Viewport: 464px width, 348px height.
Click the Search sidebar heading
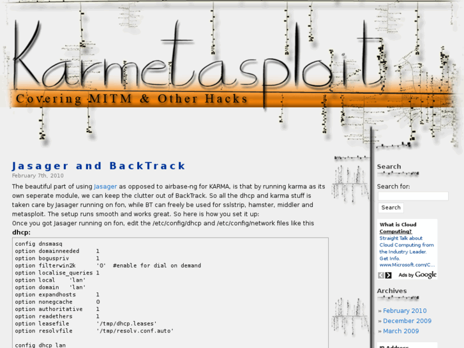tap(389, 167)
